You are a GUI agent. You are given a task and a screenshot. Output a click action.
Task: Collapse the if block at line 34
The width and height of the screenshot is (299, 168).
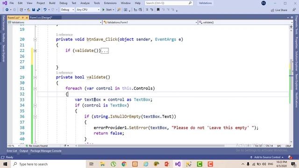click(35, 105)
